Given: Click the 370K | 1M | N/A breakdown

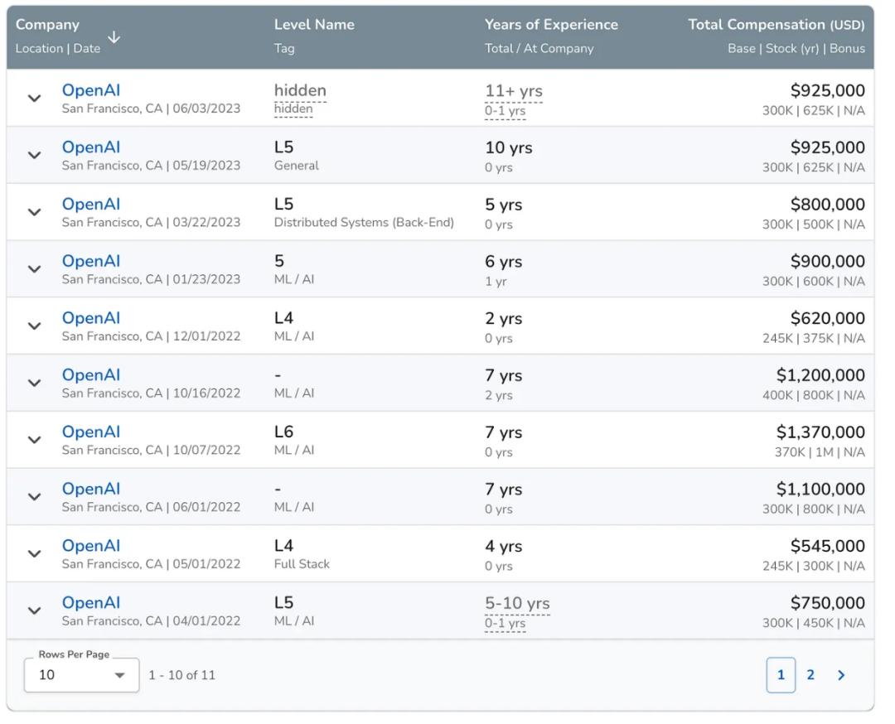Looking at the screenshot, I should click(820, 452).
